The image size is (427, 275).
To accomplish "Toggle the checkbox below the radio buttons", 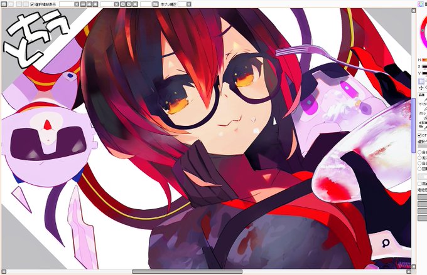I will (x=419, y=184).
